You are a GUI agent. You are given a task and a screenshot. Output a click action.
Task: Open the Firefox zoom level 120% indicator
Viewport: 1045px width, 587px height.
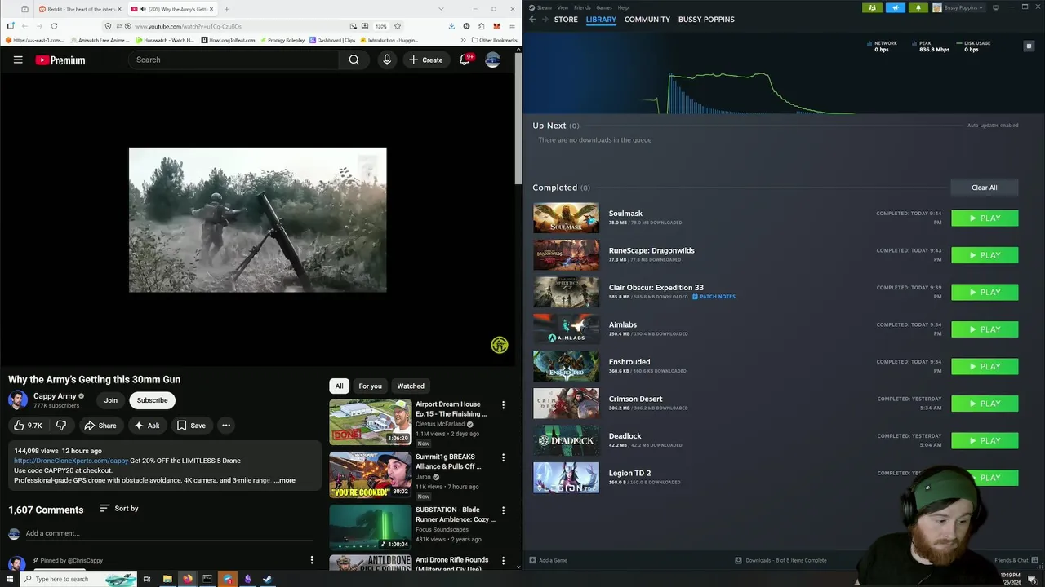click(x=381, y=26)
